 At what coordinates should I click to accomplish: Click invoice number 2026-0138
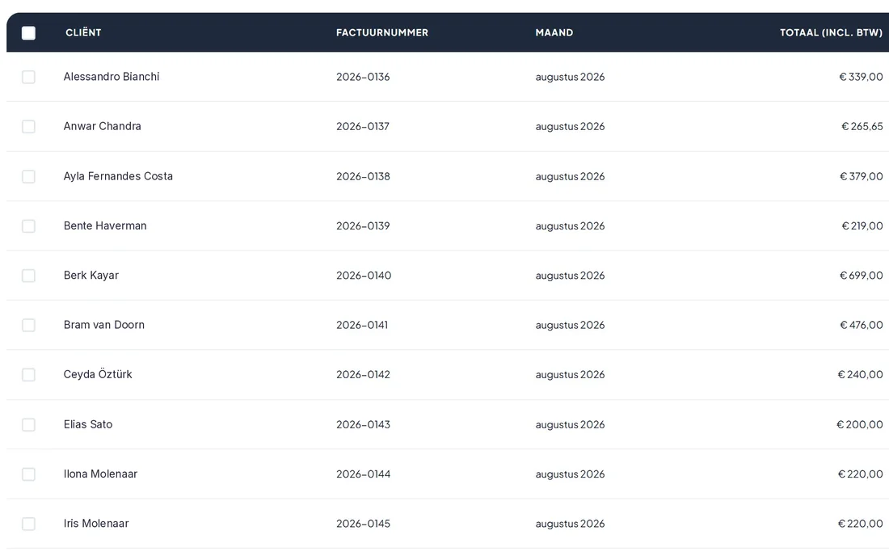(363, 176)
